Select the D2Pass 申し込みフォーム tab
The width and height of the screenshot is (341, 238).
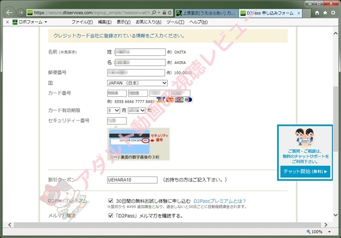point(270,13)
